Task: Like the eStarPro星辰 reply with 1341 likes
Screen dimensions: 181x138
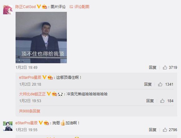Action: (160, 84)
